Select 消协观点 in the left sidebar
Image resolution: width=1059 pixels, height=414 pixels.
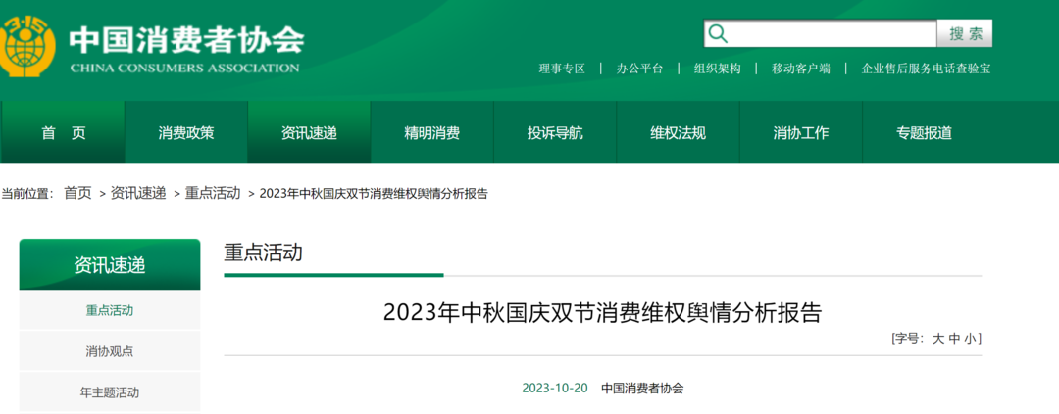click(110, 351)
